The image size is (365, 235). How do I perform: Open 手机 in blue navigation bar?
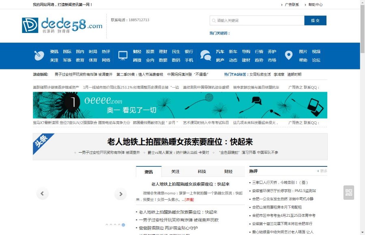pyautogui.click(x=189, y=60)
